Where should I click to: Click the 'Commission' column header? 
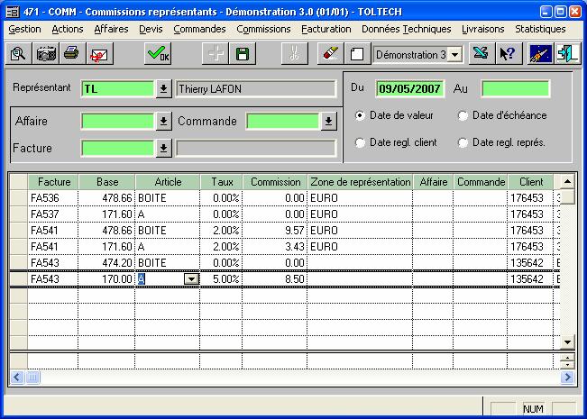[276, 182]
